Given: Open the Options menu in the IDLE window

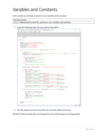Looking at the screenshot, I should 31,32.
